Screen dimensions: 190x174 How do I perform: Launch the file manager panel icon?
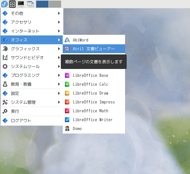(x=12, y=4)
